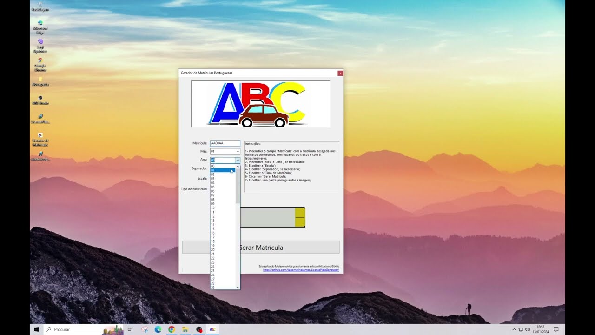Select the LicensePlat... desktop file

40,119
